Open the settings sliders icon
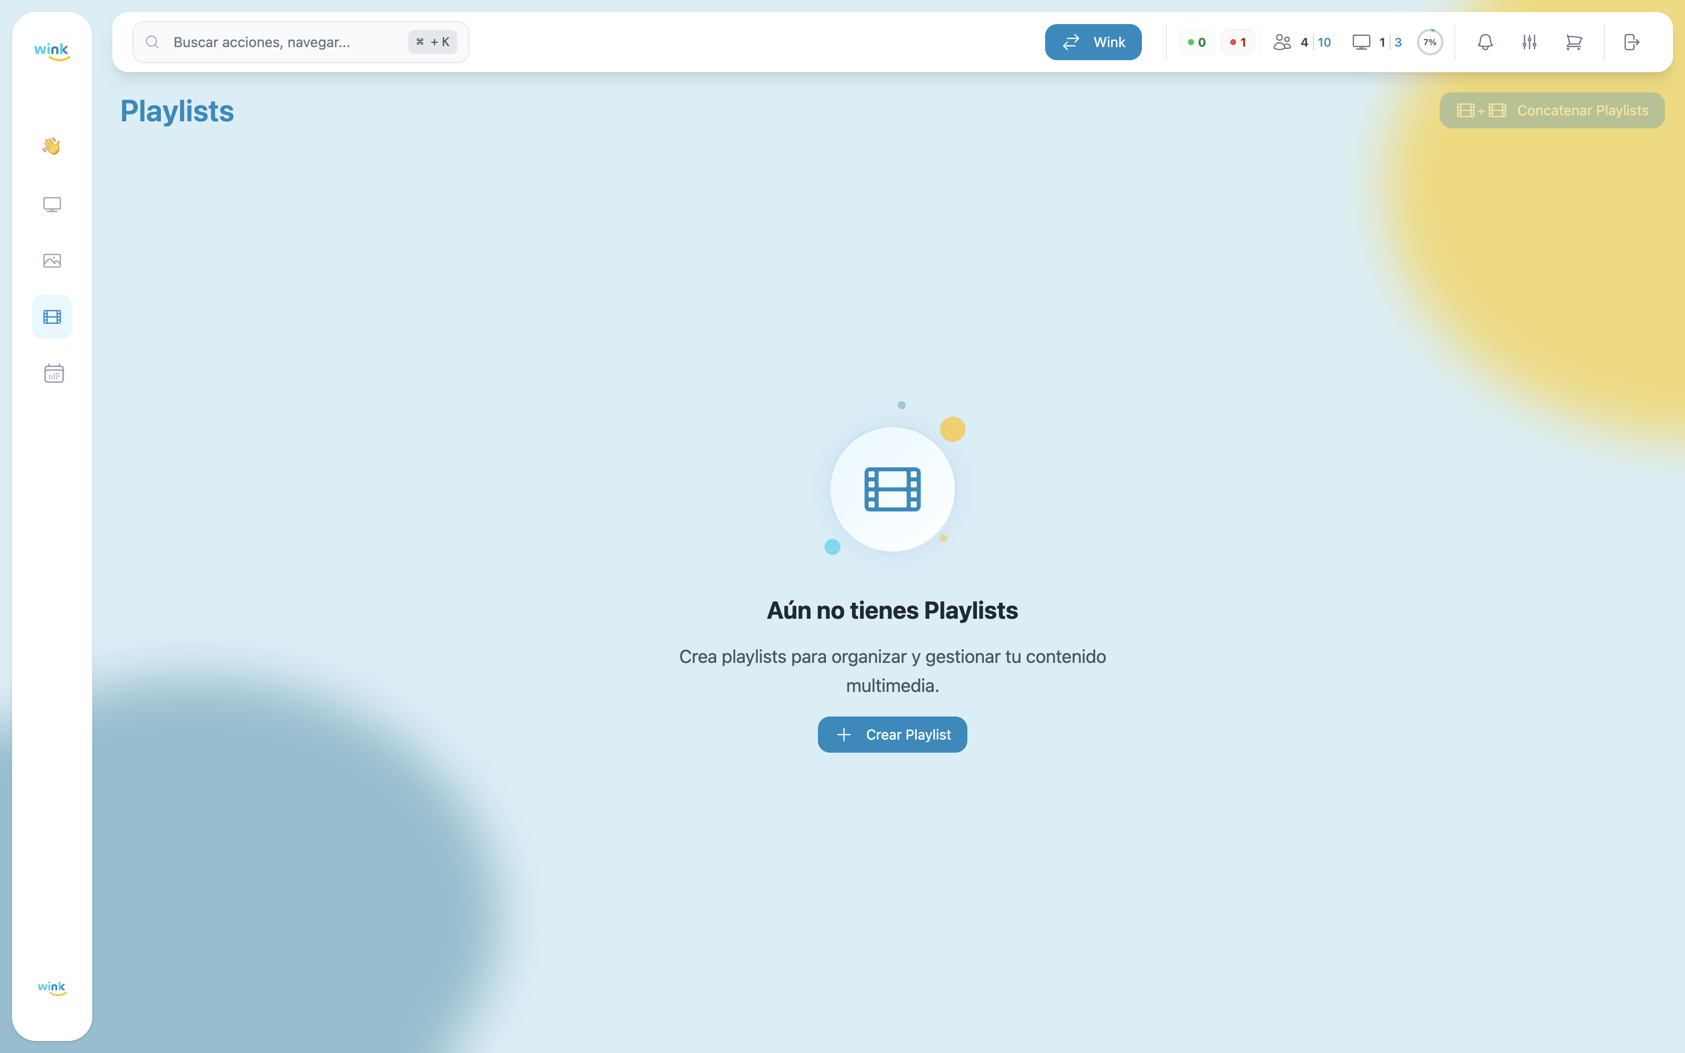 point(1529,43)
